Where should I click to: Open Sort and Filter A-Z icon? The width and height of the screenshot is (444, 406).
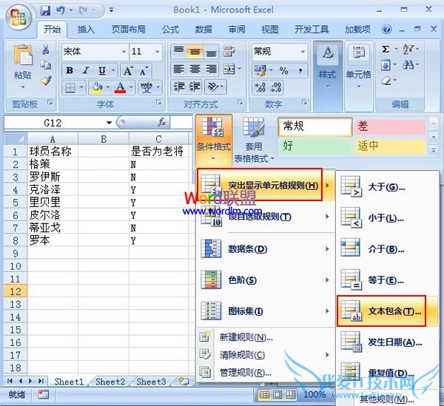tap(408, 49)
